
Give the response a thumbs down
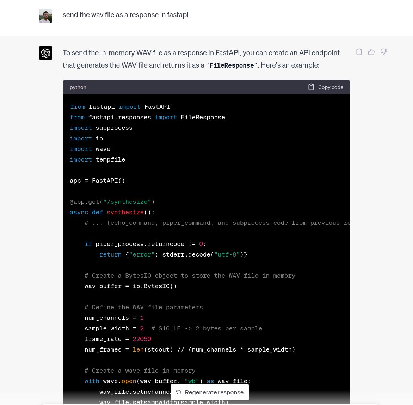(384, 52)
